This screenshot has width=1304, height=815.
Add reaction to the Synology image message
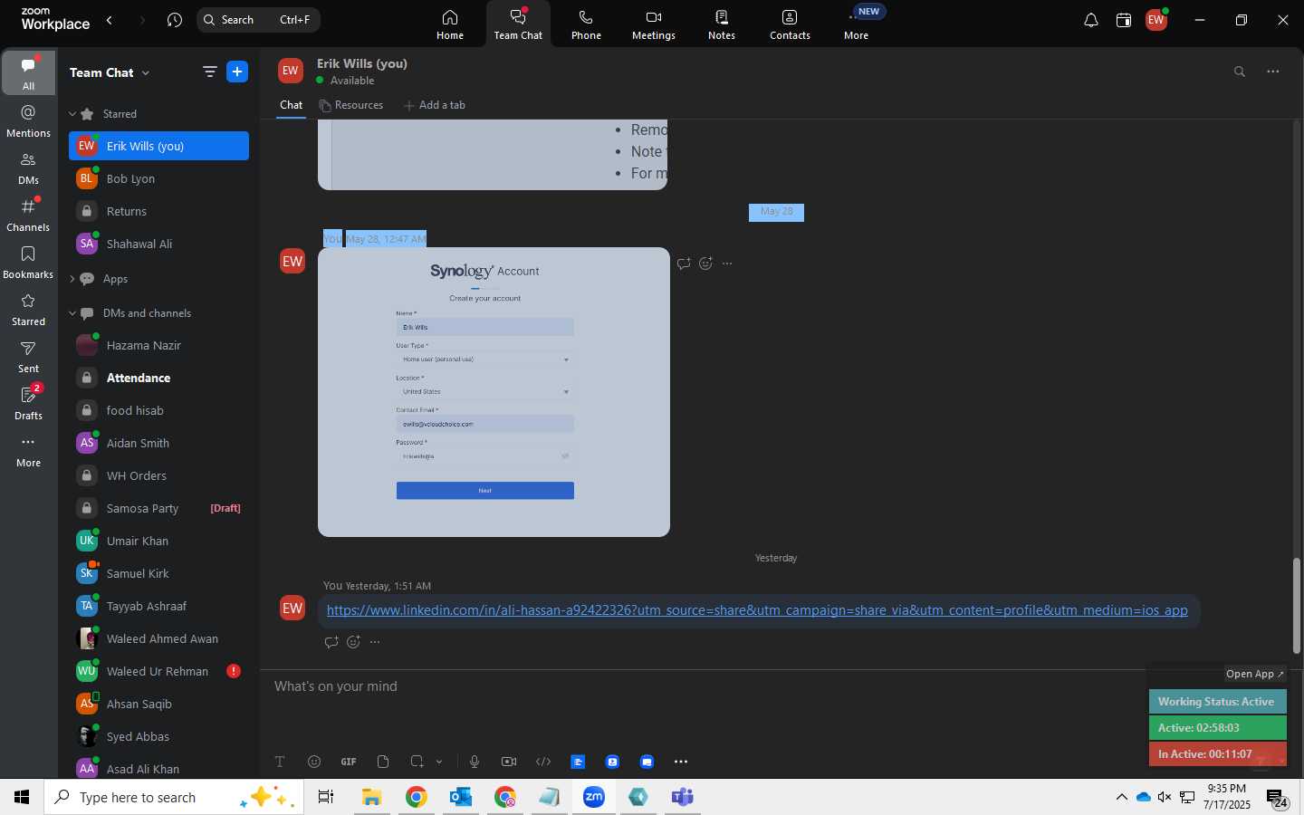pyautogui.click(x=705, y=264)
